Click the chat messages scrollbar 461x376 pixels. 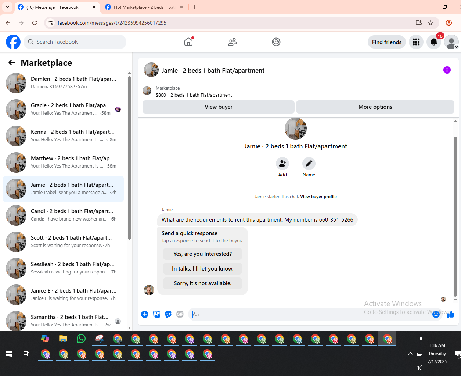pos(455,217)
